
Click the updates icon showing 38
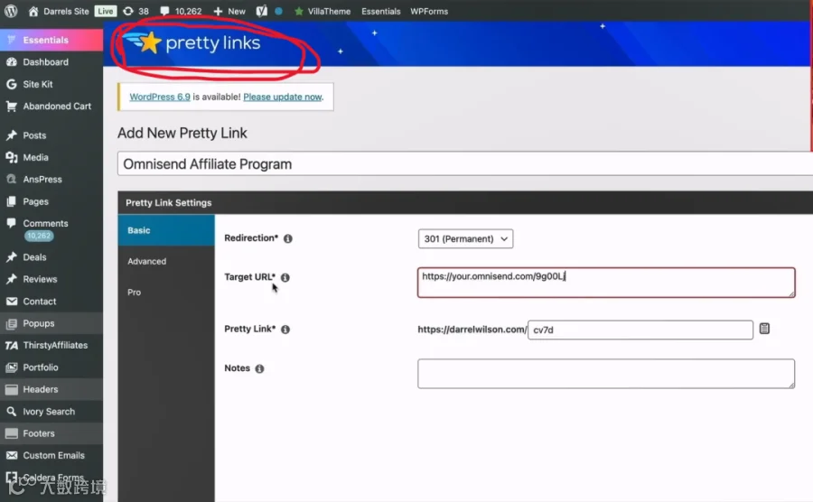(x=128, y=11)
